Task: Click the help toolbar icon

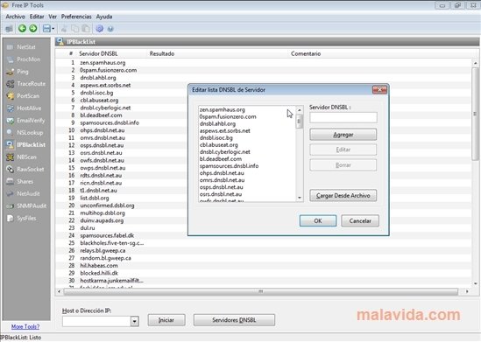Action: (x=110, y=29)
